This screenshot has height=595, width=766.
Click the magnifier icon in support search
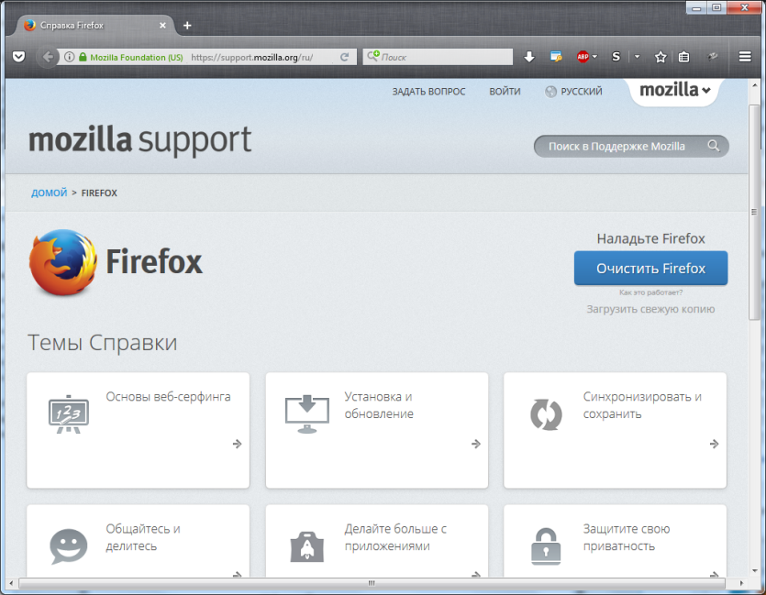click(713, 146)
